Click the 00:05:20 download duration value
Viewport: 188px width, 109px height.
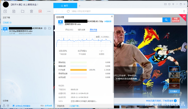click(x=74, y=90)
